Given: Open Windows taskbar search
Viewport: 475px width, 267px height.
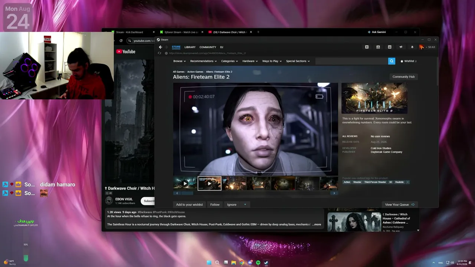Looking at the screenshot, I should pos(217,263).
